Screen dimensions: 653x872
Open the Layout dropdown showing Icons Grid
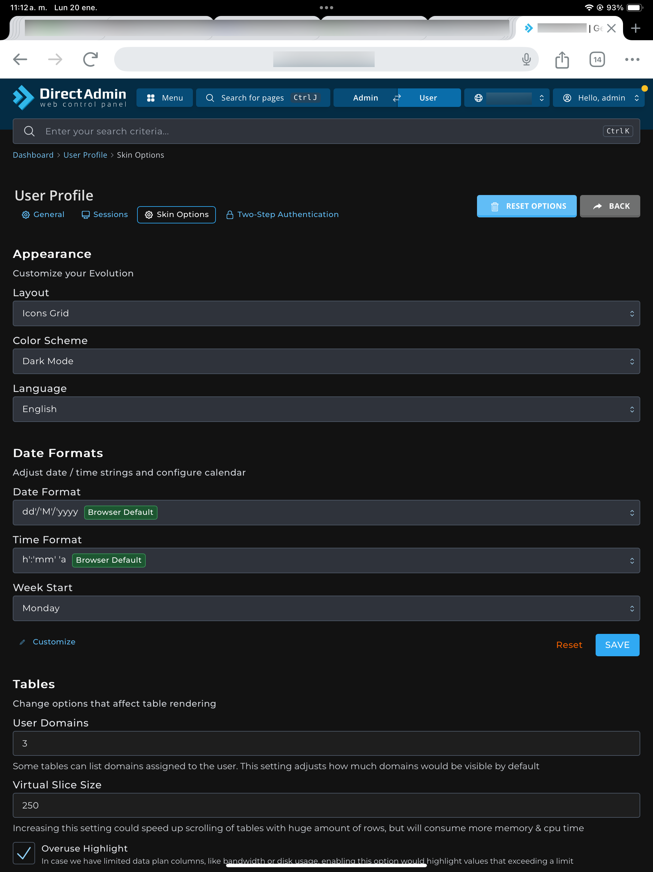pyautogui.click(x=326, y=313)
